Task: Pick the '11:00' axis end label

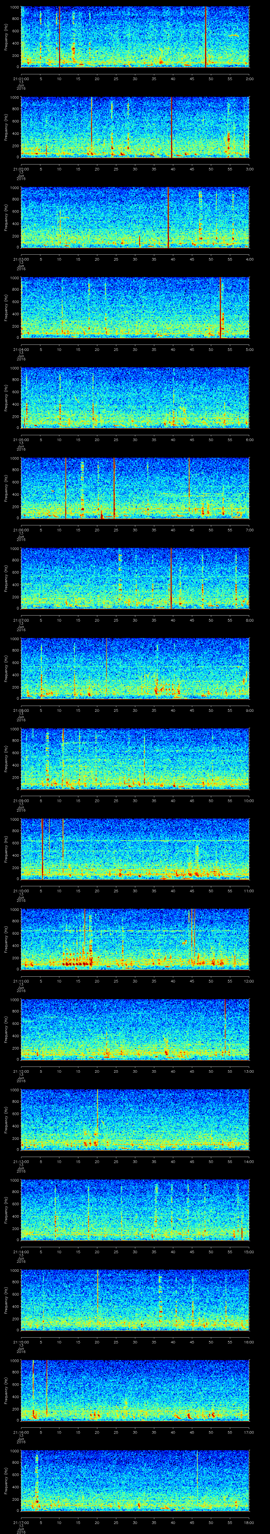Action: coord(249,890)
